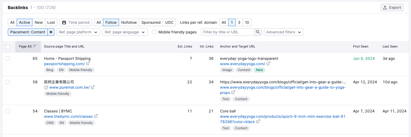The width and height of the screenshot is (411, 137).
Task: Choose 3 links per ref. domain
Action: click(x=239, y=22)
